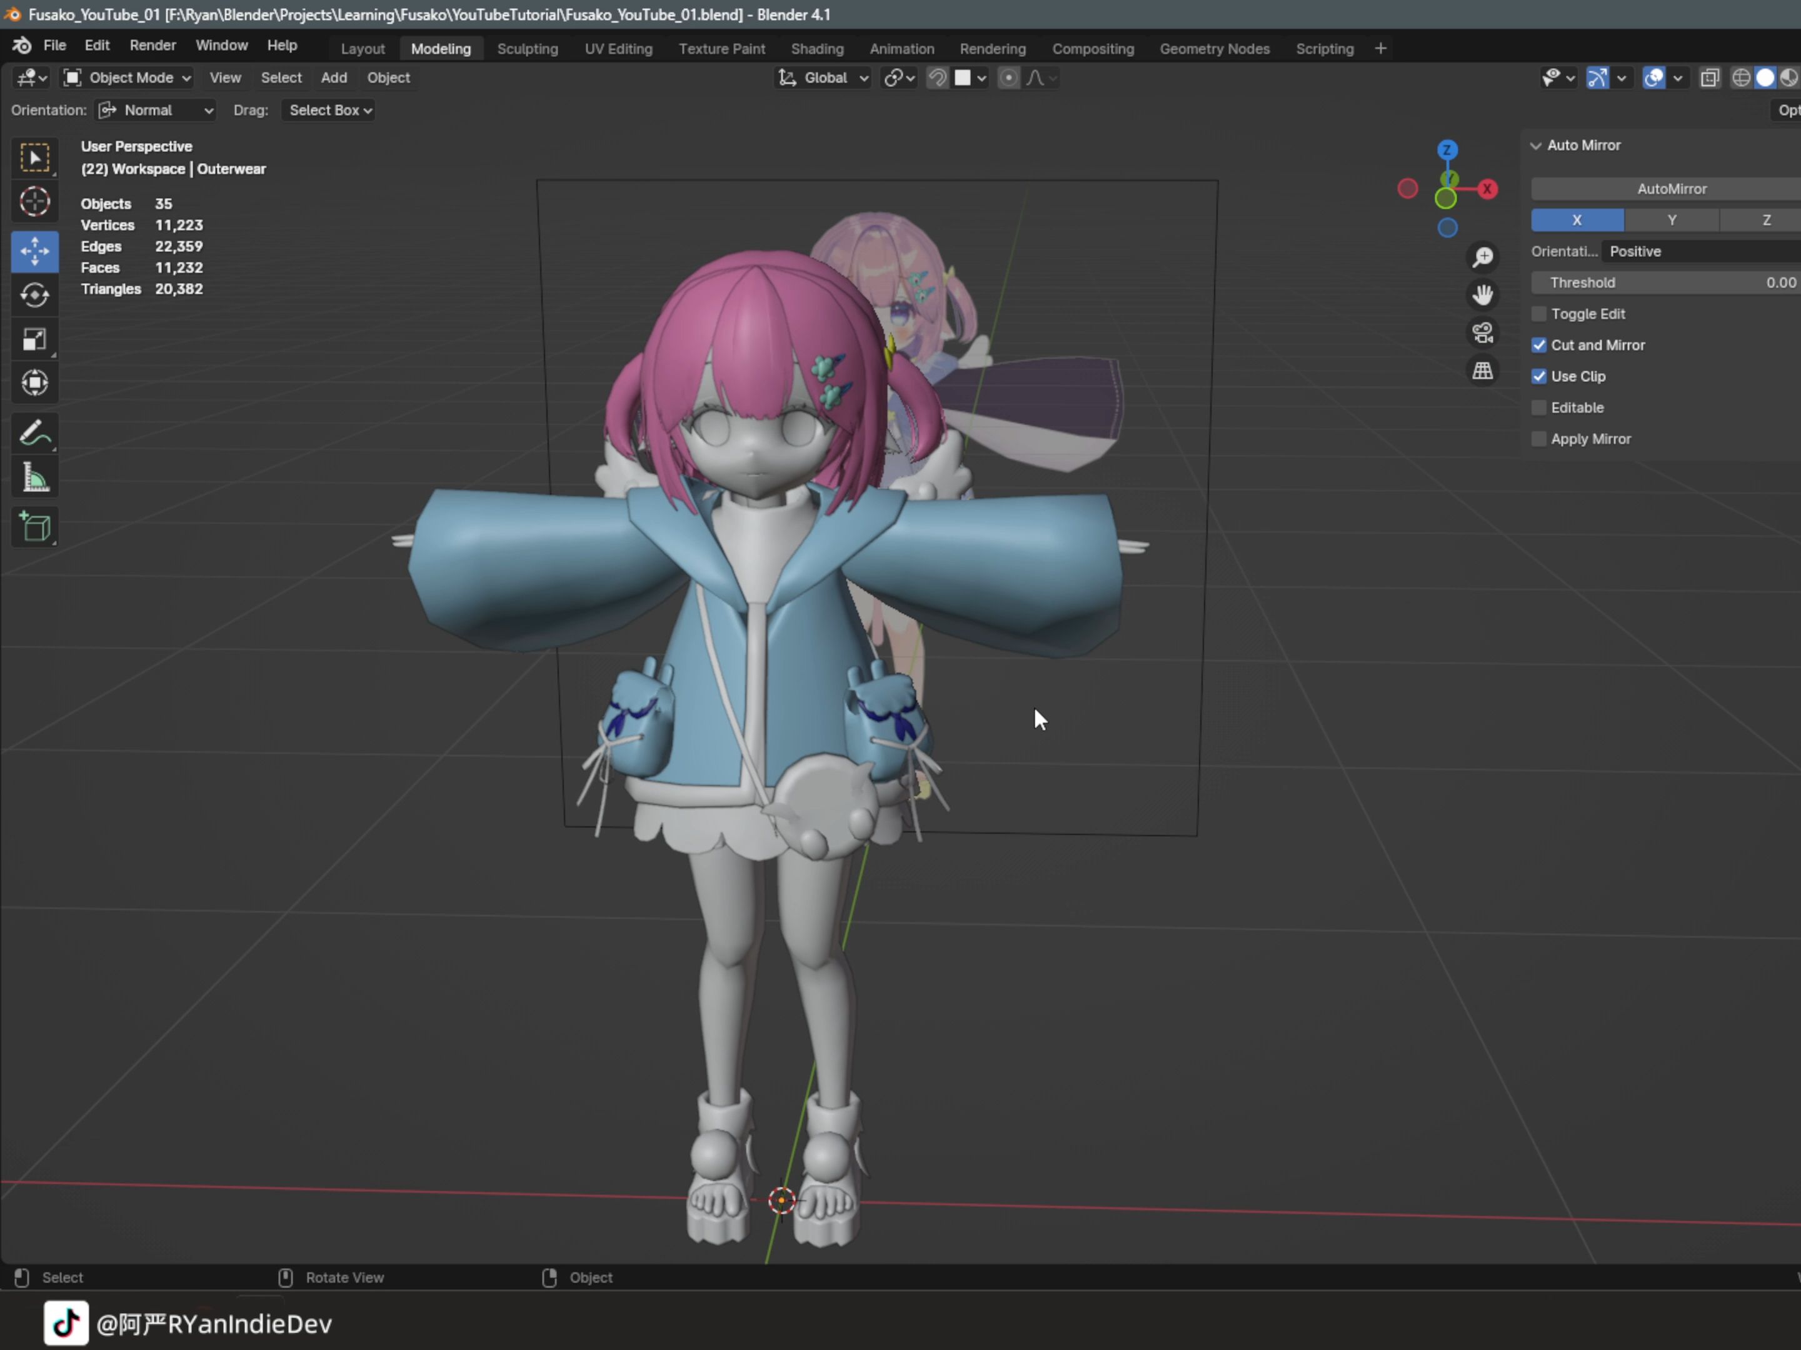The image size is (1801, 1350).
Task: Select the Scale tool
Action: [x=34, y=339]
